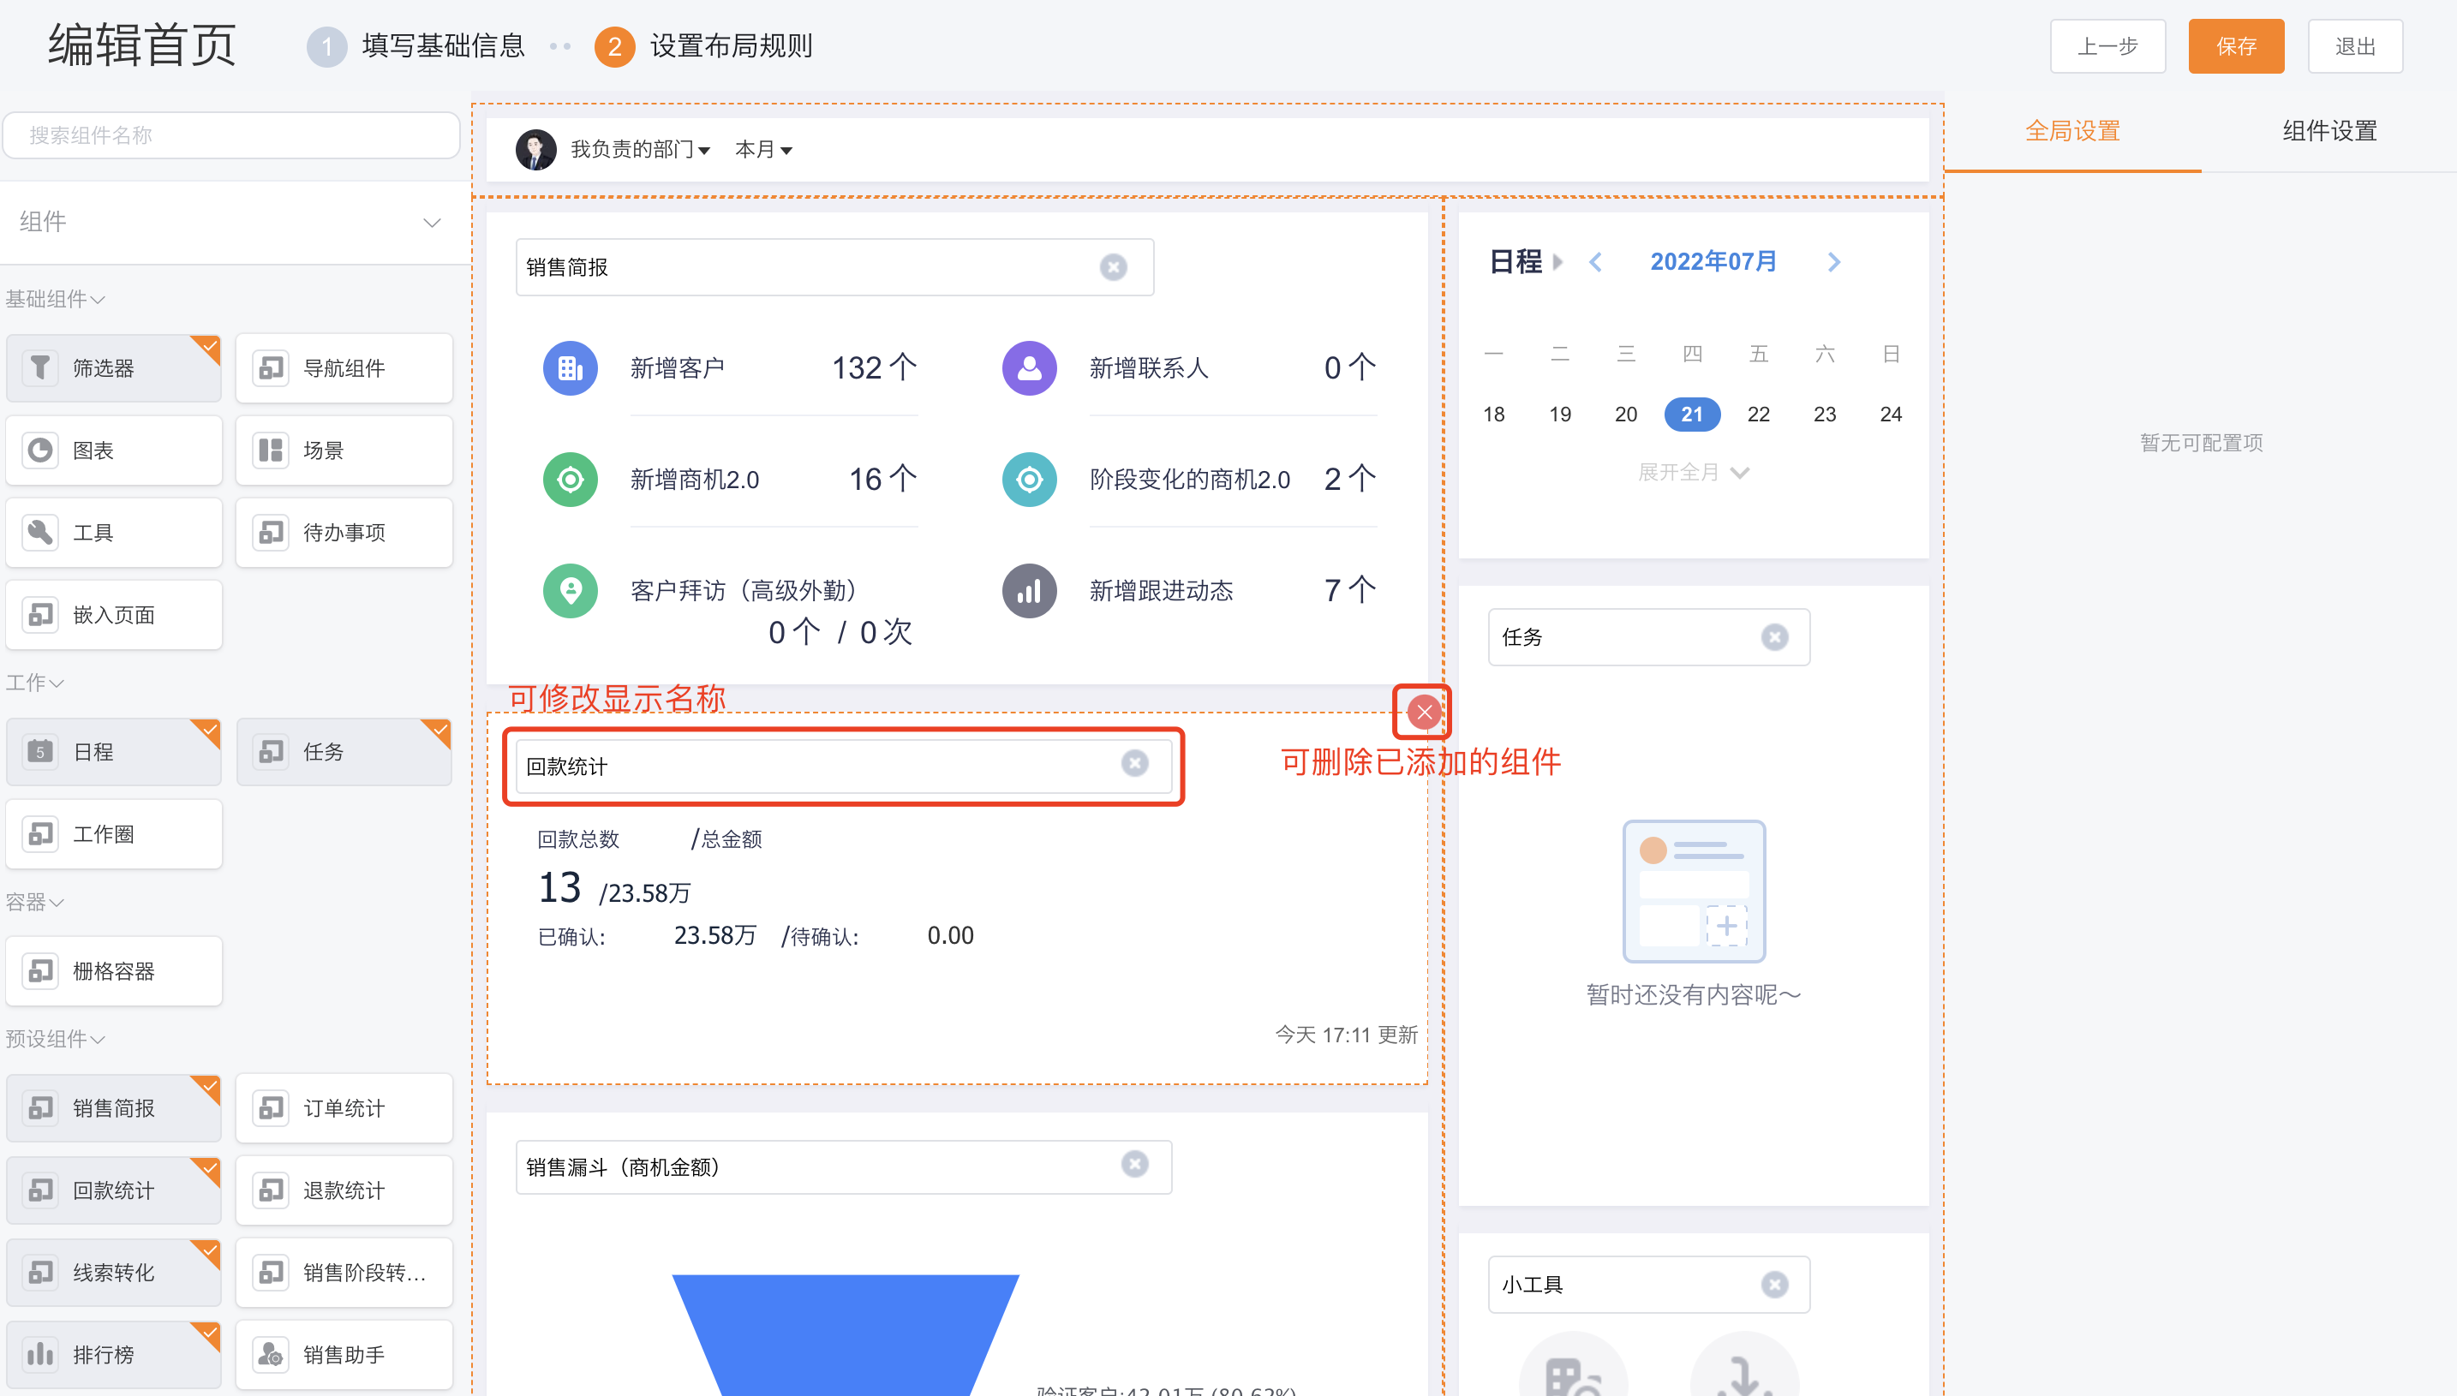Edit the 销售简报 title input
Viewport: 2457px width, 1396px height.
tap(834, 267)
